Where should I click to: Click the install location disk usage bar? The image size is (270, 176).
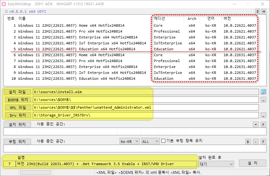tap(135, 132)
